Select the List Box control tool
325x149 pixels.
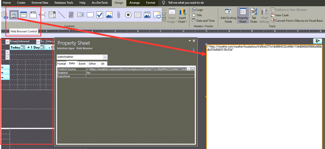pos(80,15)
